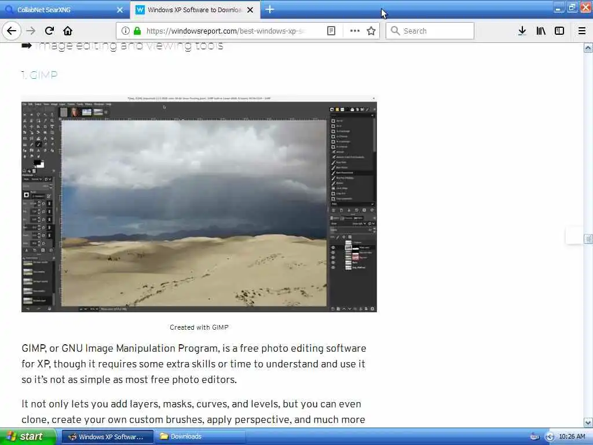Click the page scrollbar down arrow

point(588,422)
